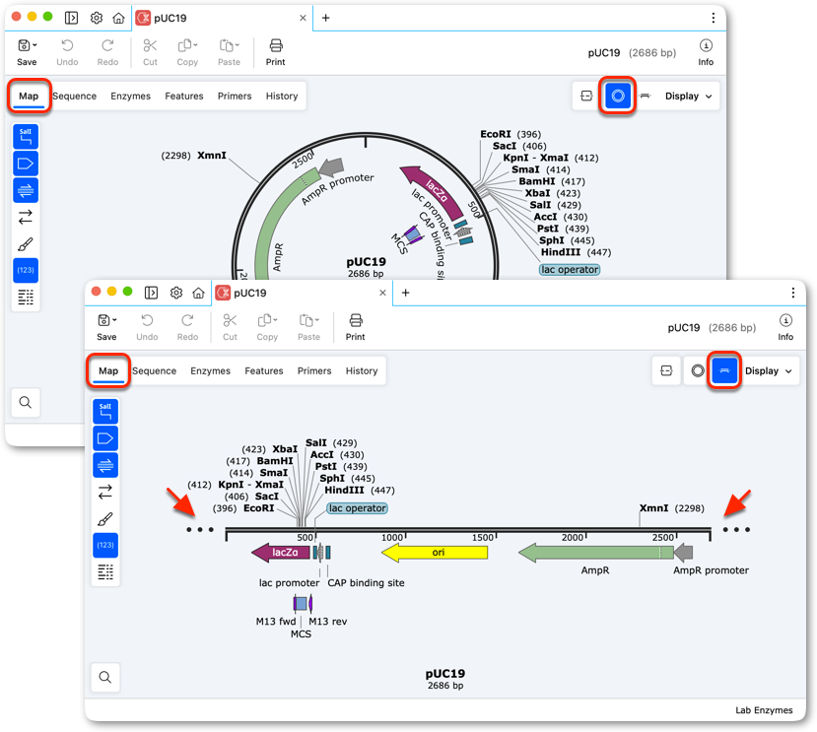Screen dimensions: 817x732
Task: Click Lab Enzymes in the status bar
Action: [x=764, y=710]
